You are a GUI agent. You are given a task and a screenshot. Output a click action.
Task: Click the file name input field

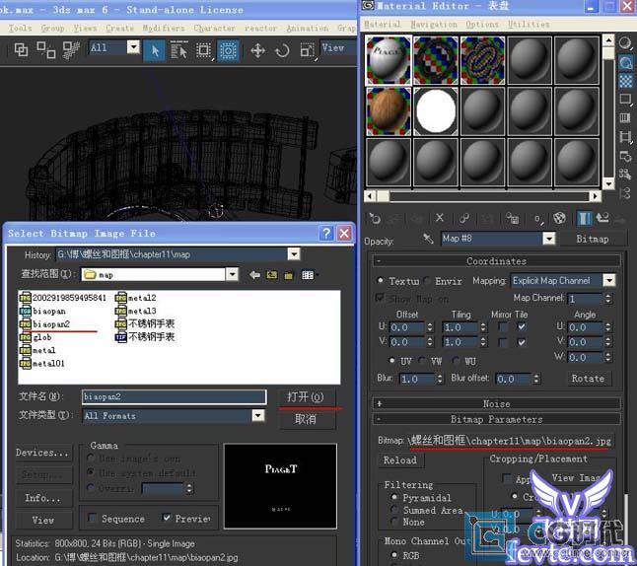175,396
